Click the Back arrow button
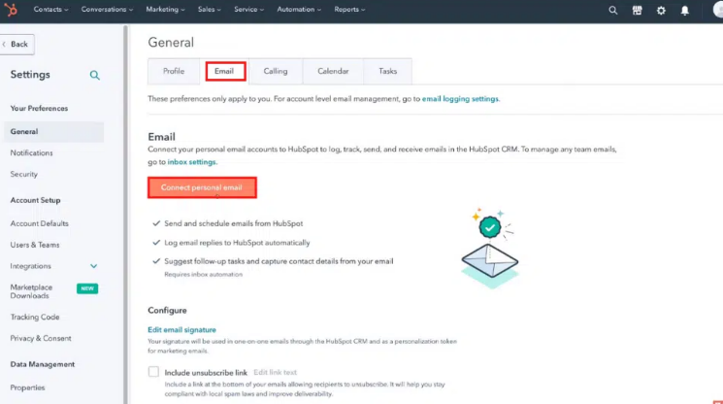 tap(16, 44)
